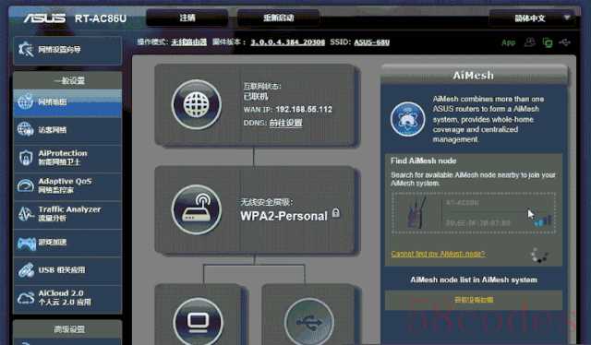Click the USB devices icon

(x=309, y=321)
